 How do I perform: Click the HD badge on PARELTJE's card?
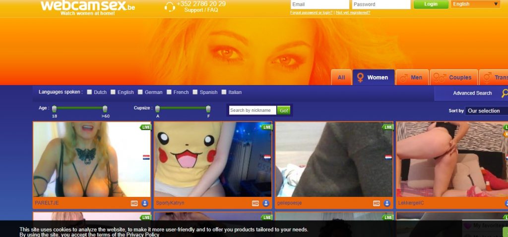coord(134,203)
